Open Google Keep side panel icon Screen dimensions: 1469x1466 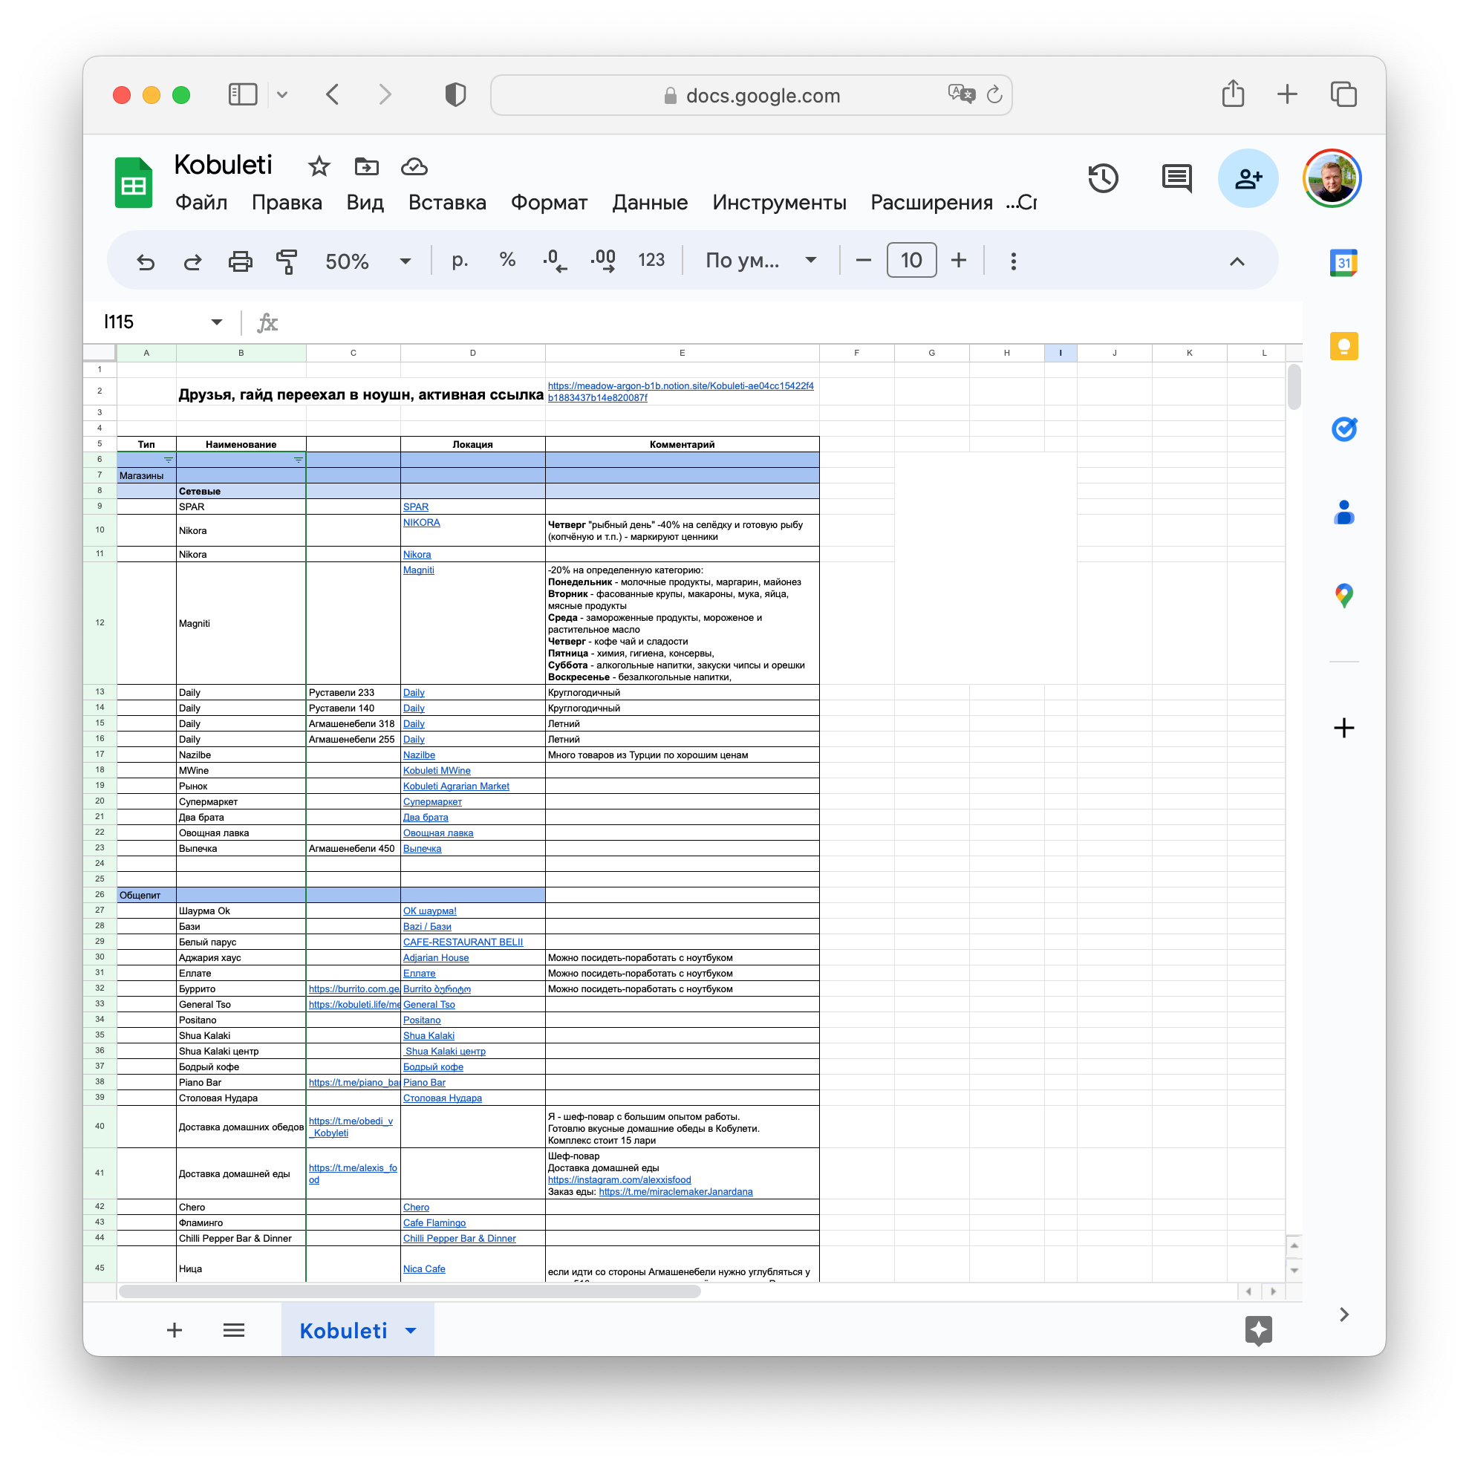(1343, 347)
